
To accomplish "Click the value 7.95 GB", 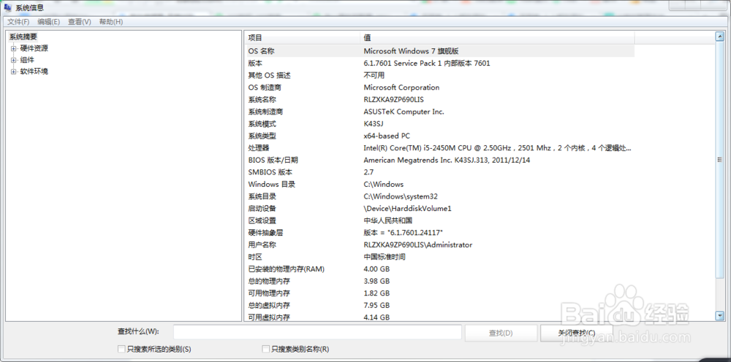I will point(376,305).
